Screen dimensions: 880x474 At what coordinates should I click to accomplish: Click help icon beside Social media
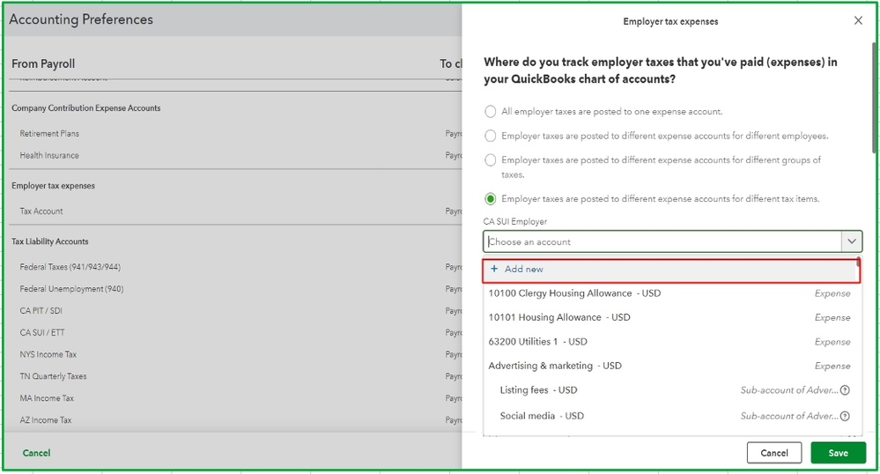(845, 416)
